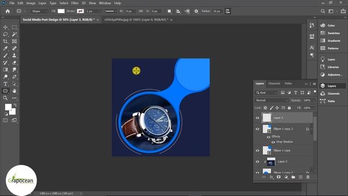This screenshot has height=196, width=348.
Task: Select the Rectangle shape tool
Action: [x=5, y=91]
